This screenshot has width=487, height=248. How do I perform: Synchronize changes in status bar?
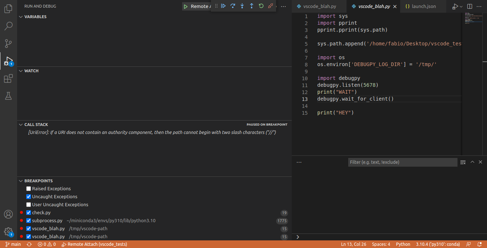(29, 244)
